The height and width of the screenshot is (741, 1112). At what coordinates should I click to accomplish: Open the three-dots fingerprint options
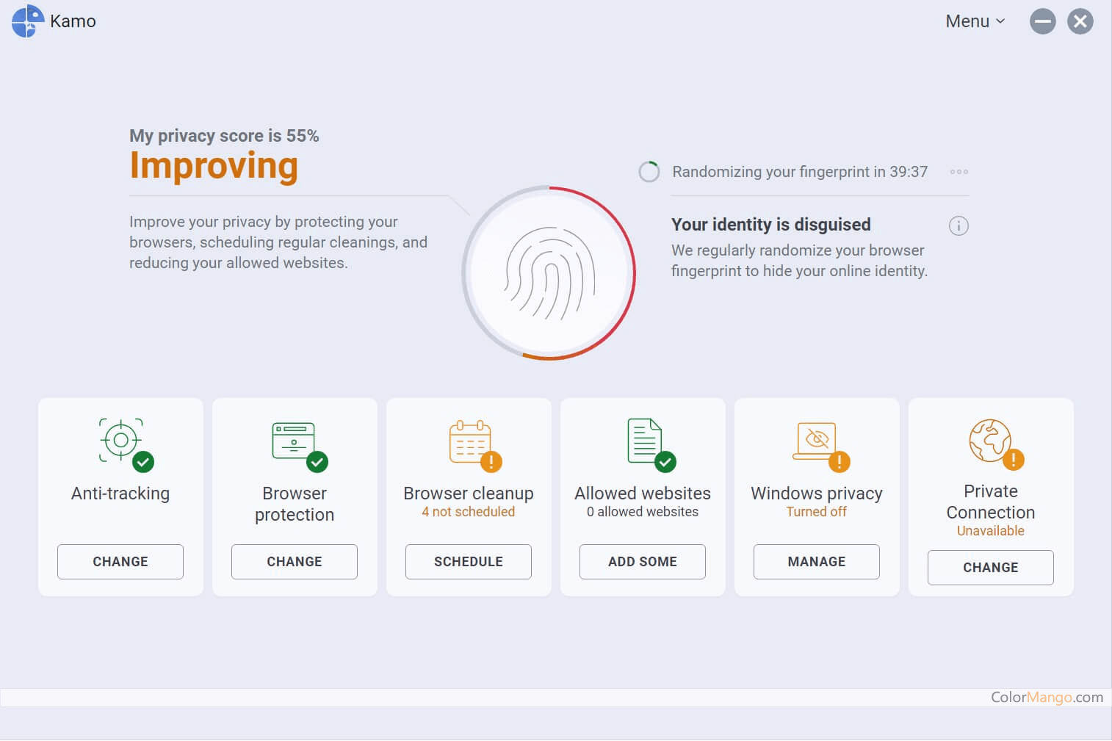[958, 172]
